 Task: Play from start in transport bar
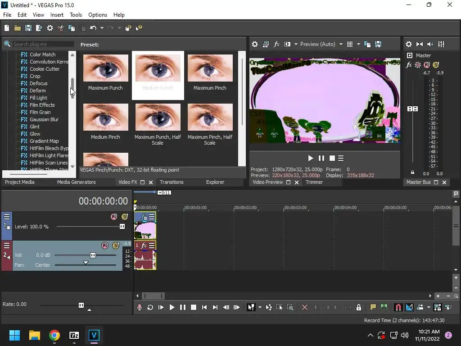pos(161,307)
